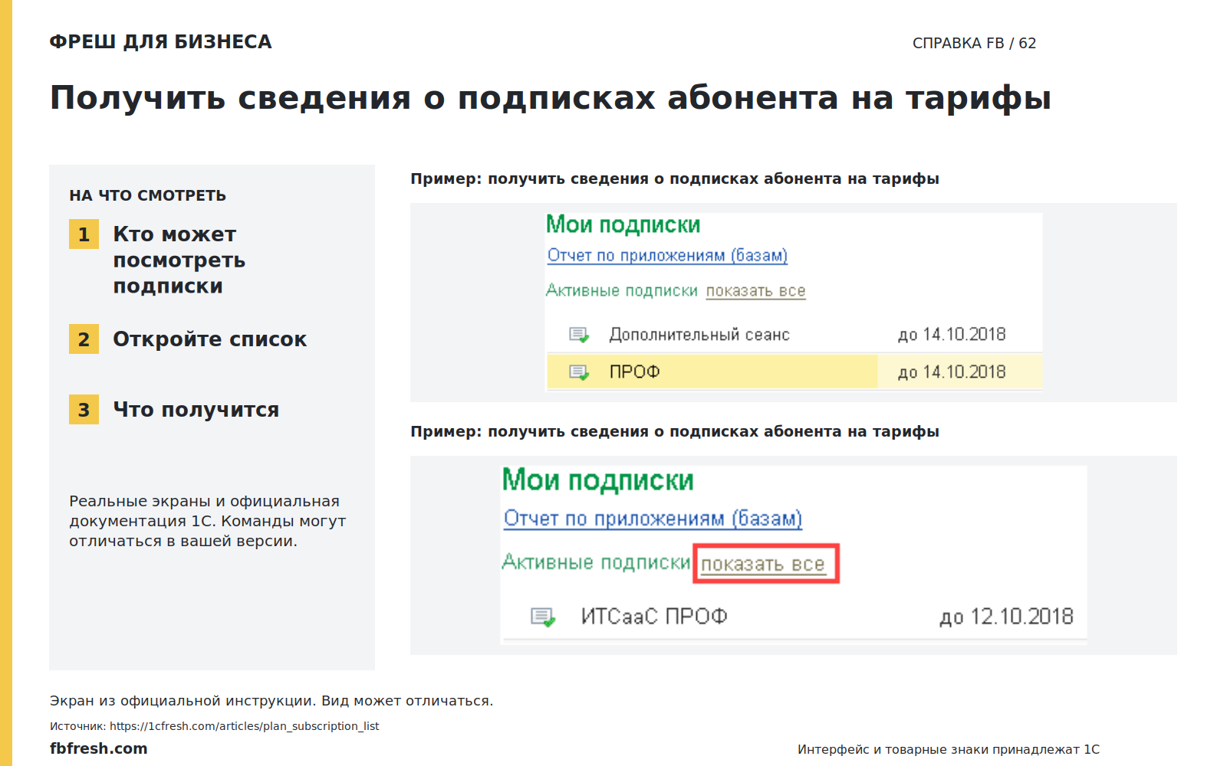Click date до 14.10.2018 in Дополнительный сеанс row

click(x=952, y=335)
